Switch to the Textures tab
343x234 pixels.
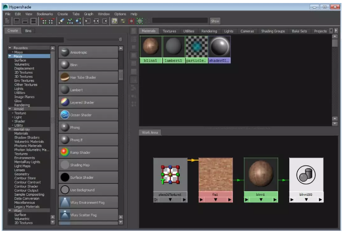tap(169, 31)
